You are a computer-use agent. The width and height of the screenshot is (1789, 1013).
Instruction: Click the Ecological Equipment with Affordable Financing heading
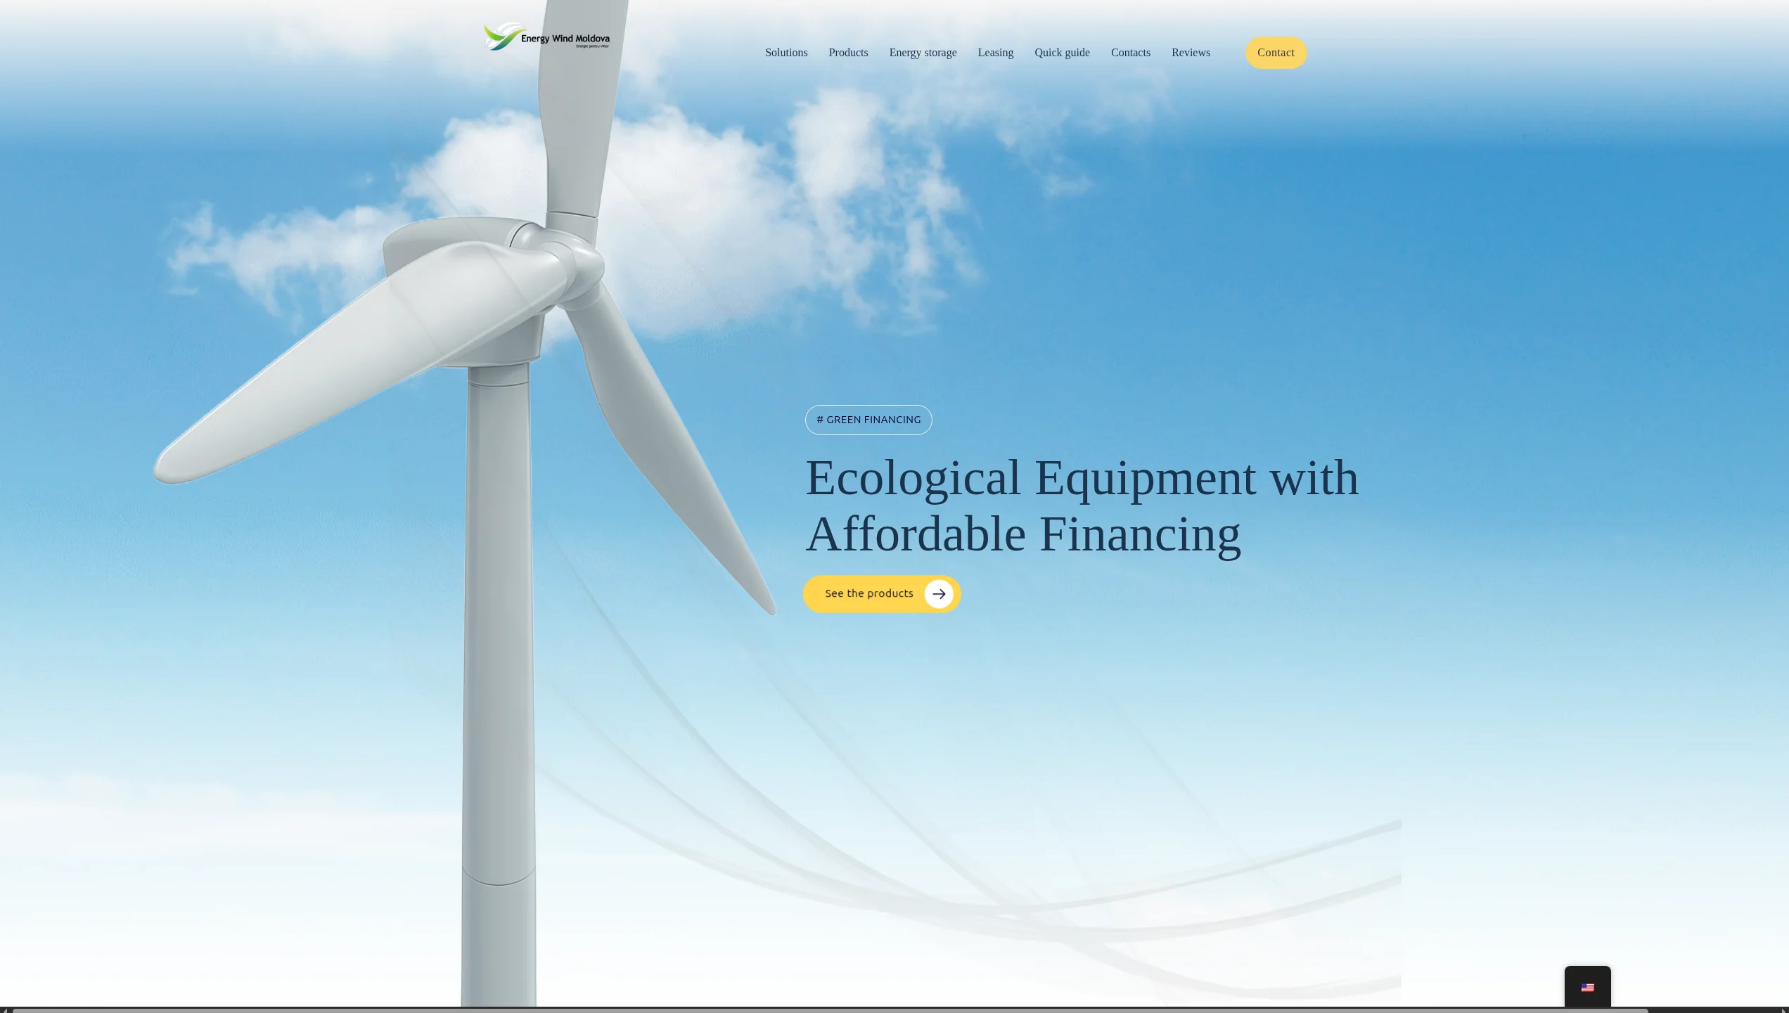pos(1082,505)
